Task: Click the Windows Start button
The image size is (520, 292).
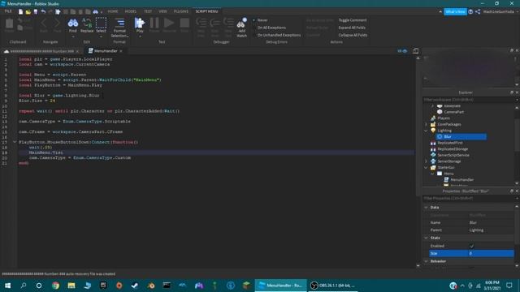Action: (x=7, y=286)
